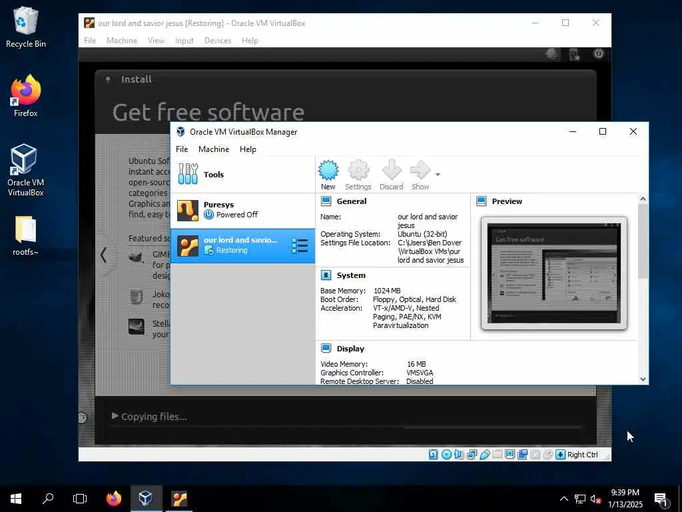Viewport: 682px width, 512px height.
Task: Open the rootfs~ folder on desktop
Action: tap(26, 235)
